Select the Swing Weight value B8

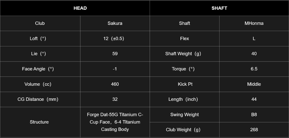point(254,115)
